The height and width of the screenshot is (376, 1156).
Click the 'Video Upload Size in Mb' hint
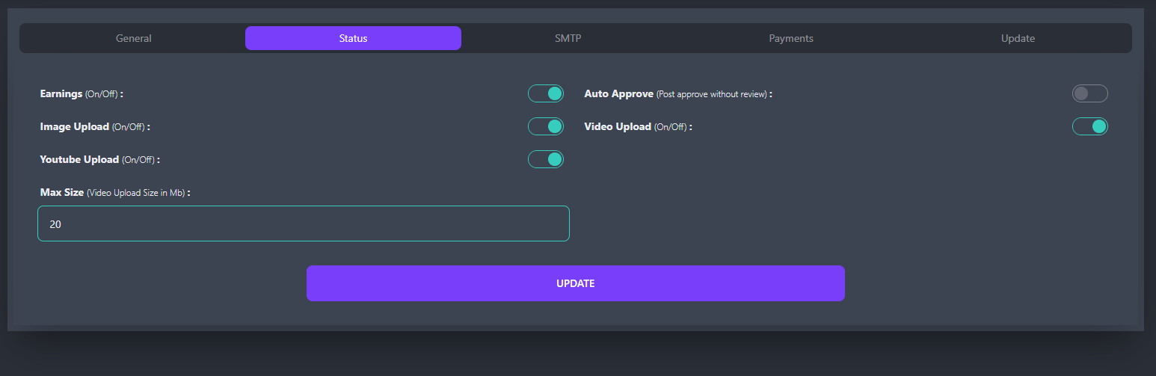(x=135, y=194)
